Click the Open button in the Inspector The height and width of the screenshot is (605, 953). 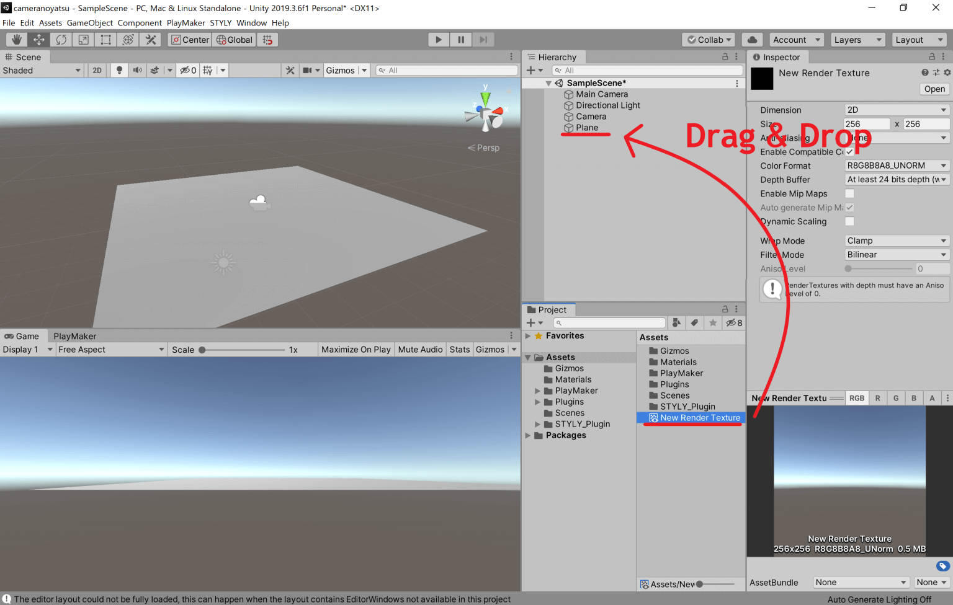[934, 89]
